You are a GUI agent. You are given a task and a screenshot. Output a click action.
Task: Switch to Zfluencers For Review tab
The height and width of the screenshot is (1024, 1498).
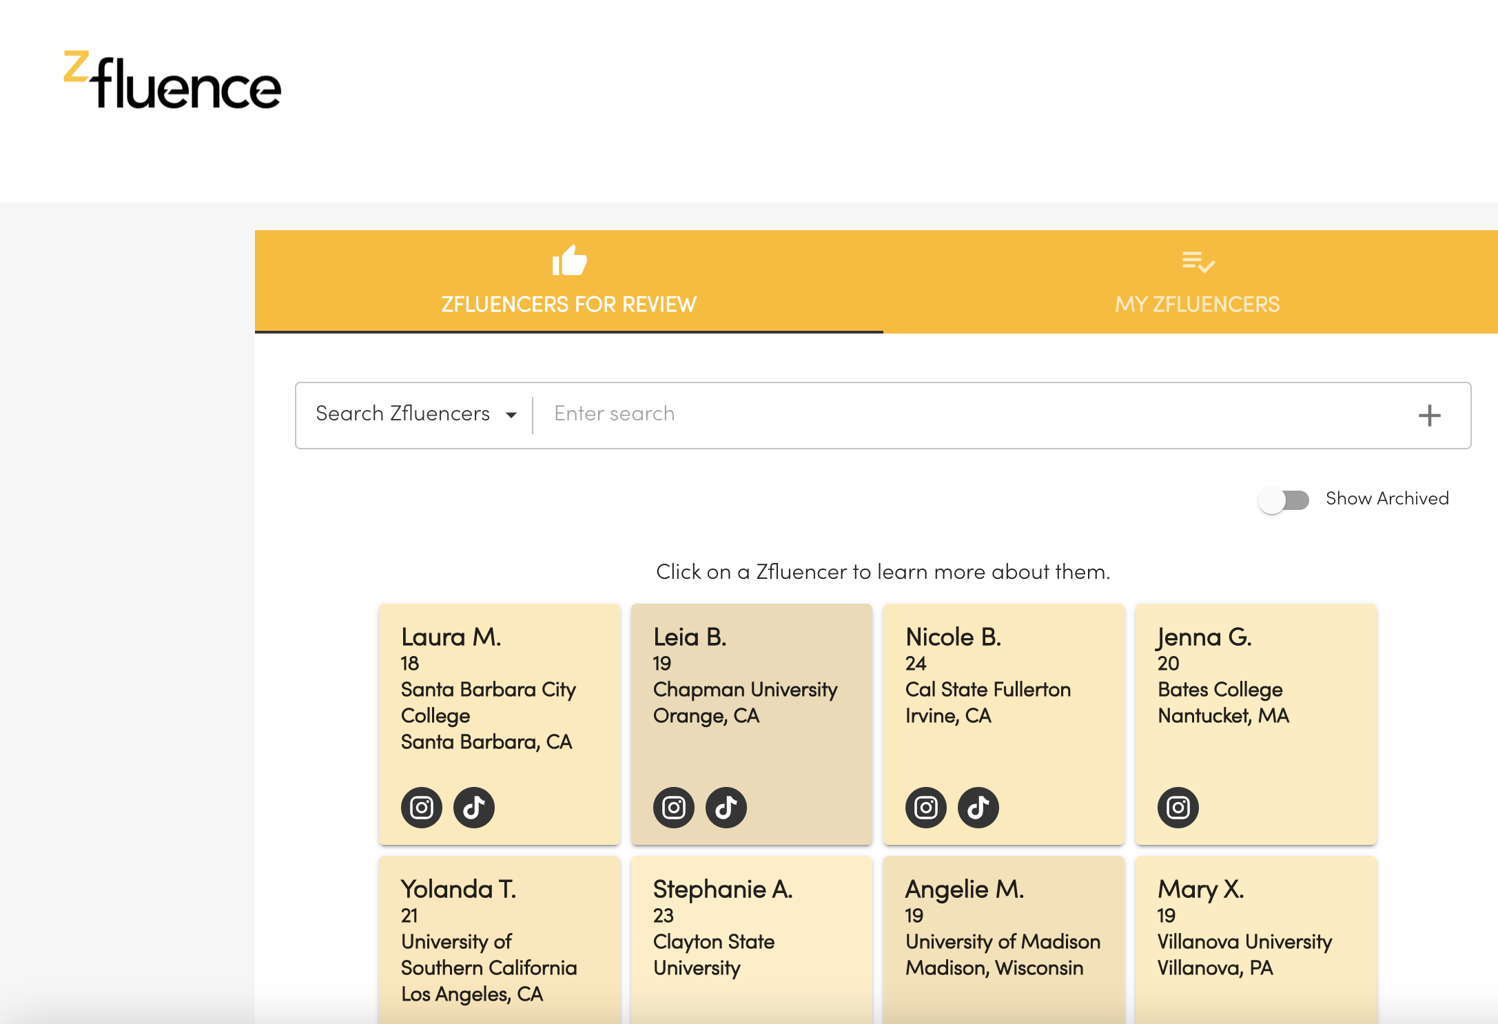point(569,281)
